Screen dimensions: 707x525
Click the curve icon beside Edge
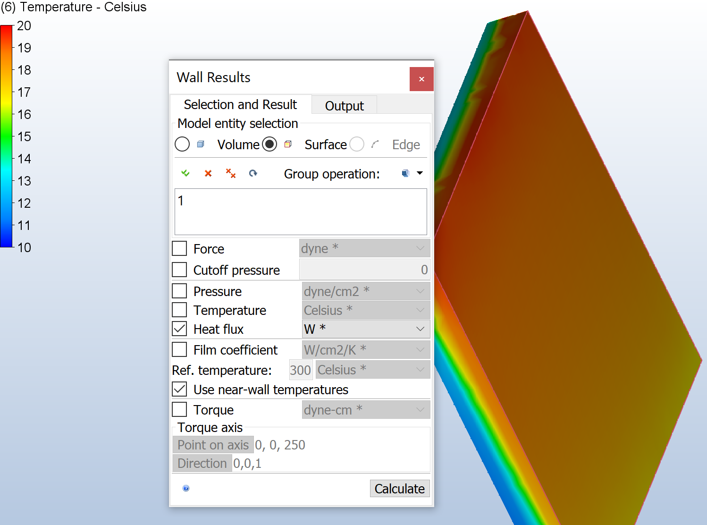[375, 144]
